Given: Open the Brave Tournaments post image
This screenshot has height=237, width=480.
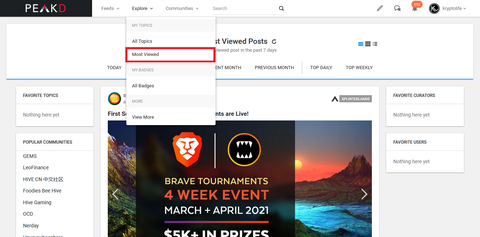Looking at the screenshot, I should (x=240, y=179).
